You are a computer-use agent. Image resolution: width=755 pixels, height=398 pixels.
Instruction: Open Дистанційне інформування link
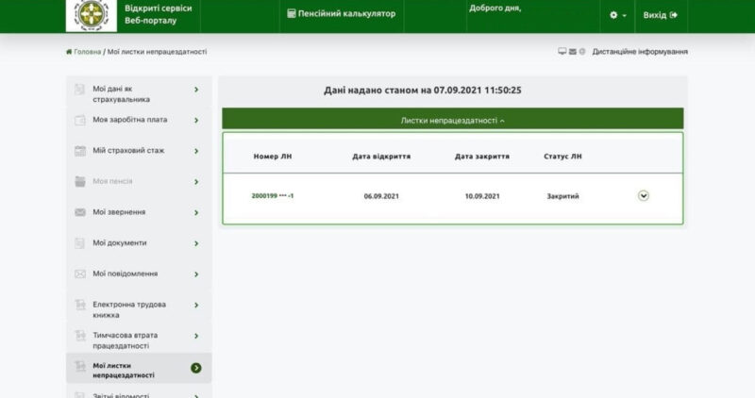pos(639,52)
